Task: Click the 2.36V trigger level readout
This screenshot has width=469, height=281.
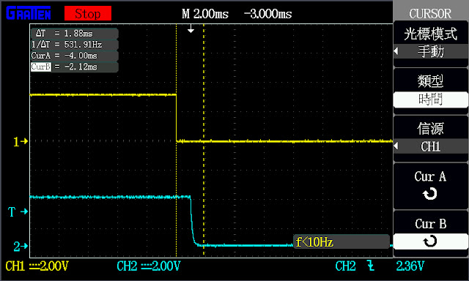Action: (x=410, y=266)
